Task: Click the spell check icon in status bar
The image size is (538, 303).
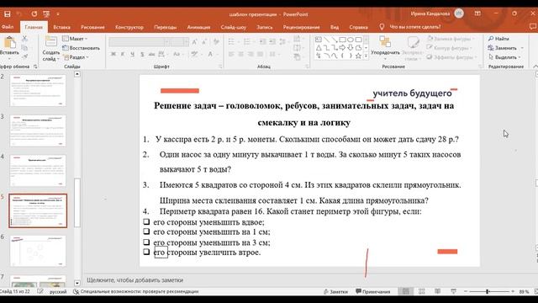Action: point(40,291)
